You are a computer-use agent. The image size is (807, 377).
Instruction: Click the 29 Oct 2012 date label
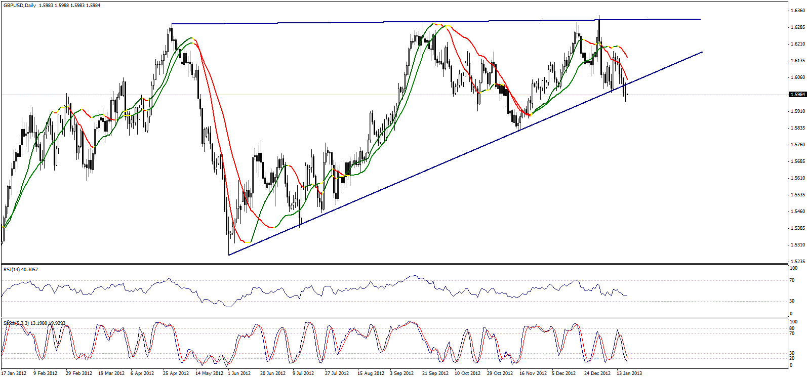tap(500, 373)
